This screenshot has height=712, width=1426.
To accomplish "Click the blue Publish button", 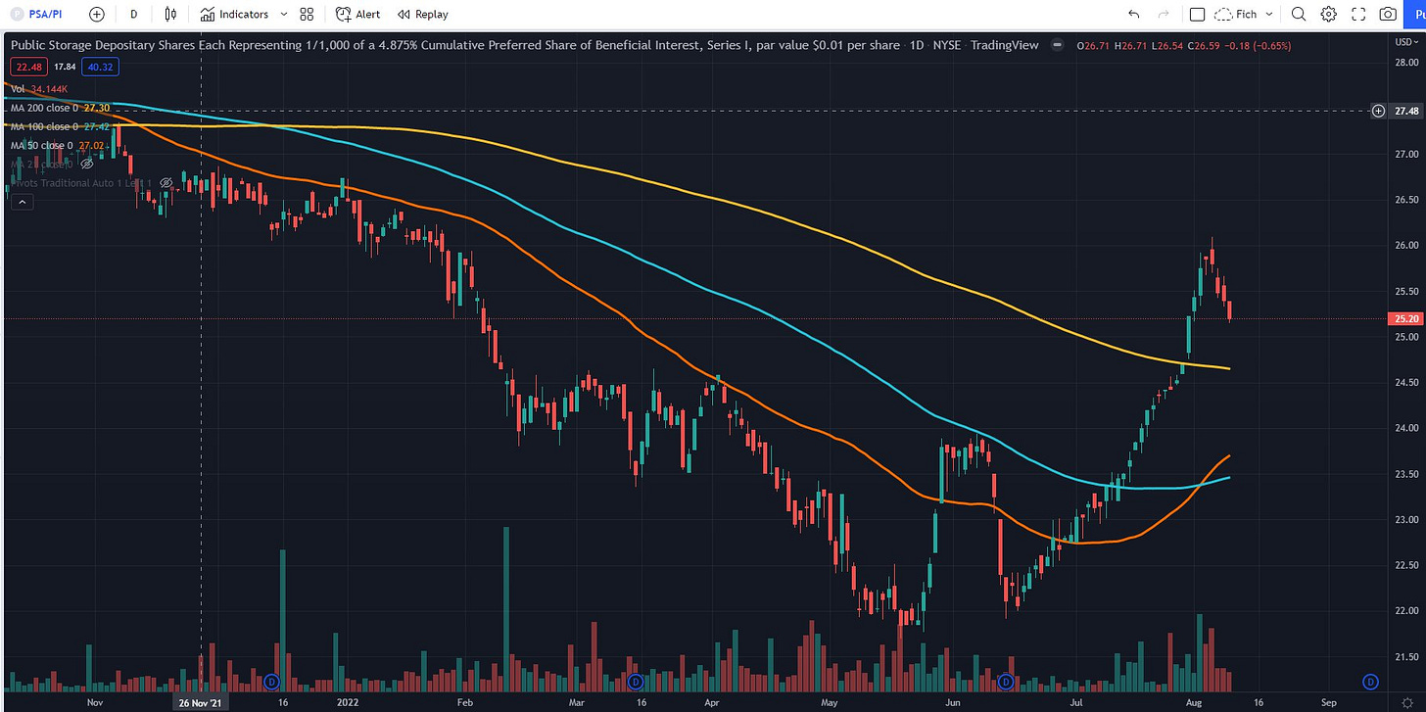I will pos(1416,14).
